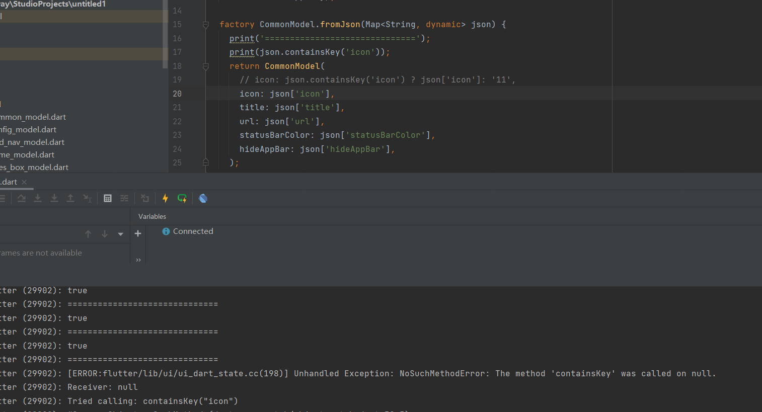Click the Step Over debugger icon
The image size is (762, 412).
click(22, 198)
